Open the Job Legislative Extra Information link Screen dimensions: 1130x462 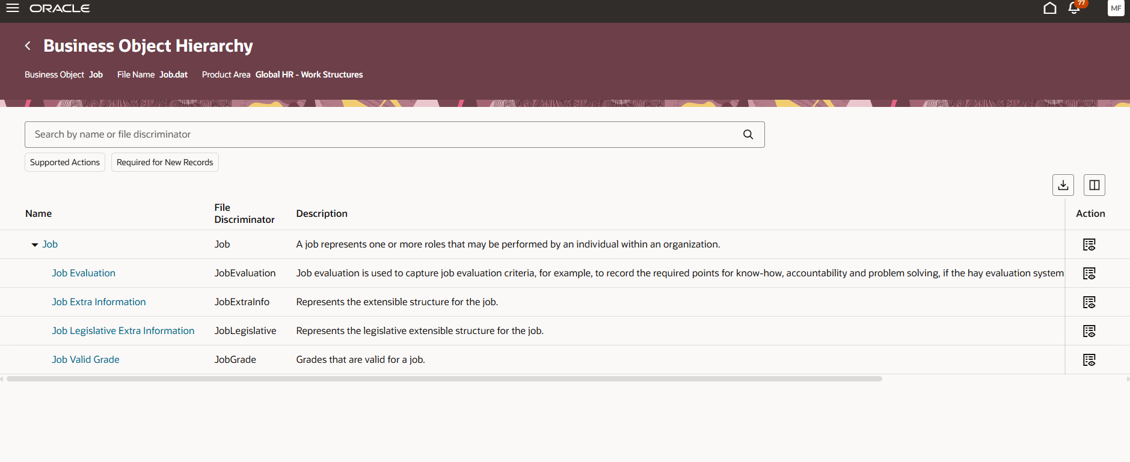(x=123, y=330)
